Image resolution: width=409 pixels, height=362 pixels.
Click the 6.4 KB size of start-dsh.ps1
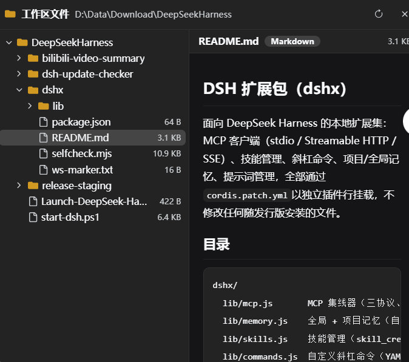coord(169,217)
